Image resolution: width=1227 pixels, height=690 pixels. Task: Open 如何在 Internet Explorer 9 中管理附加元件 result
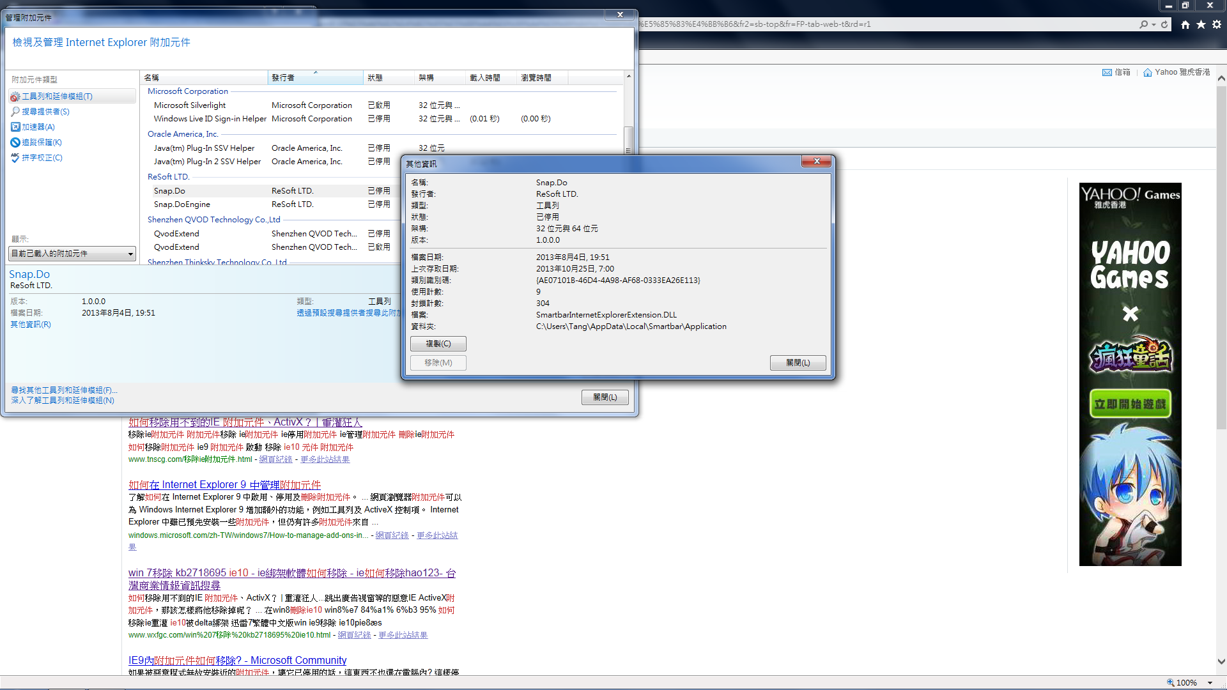tap(224, 485)
